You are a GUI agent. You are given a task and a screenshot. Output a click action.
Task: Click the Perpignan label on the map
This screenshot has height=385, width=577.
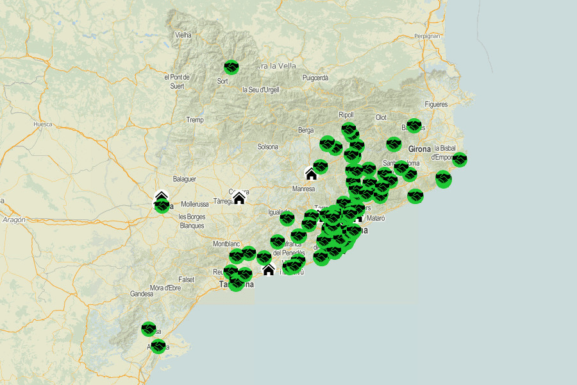pos(427,36)
